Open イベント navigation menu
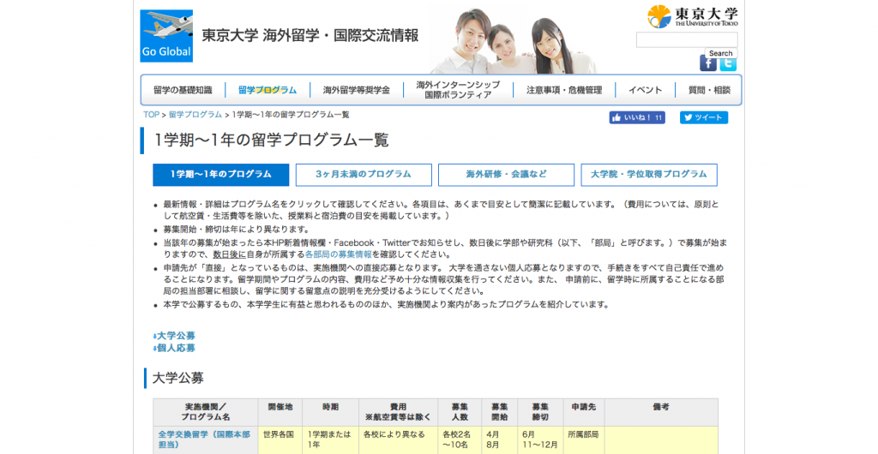 645,90
